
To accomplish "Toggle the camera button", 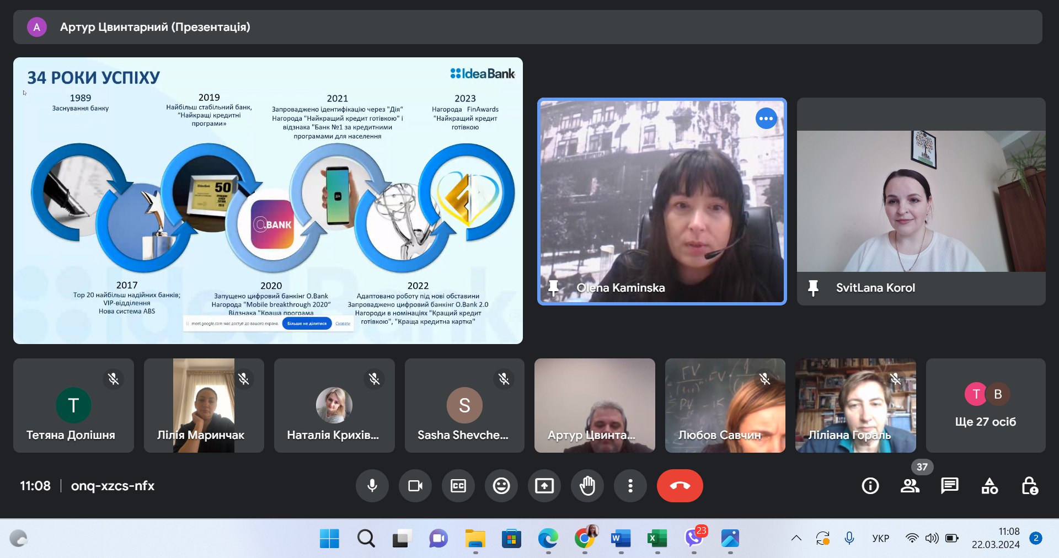I will 415,486.
